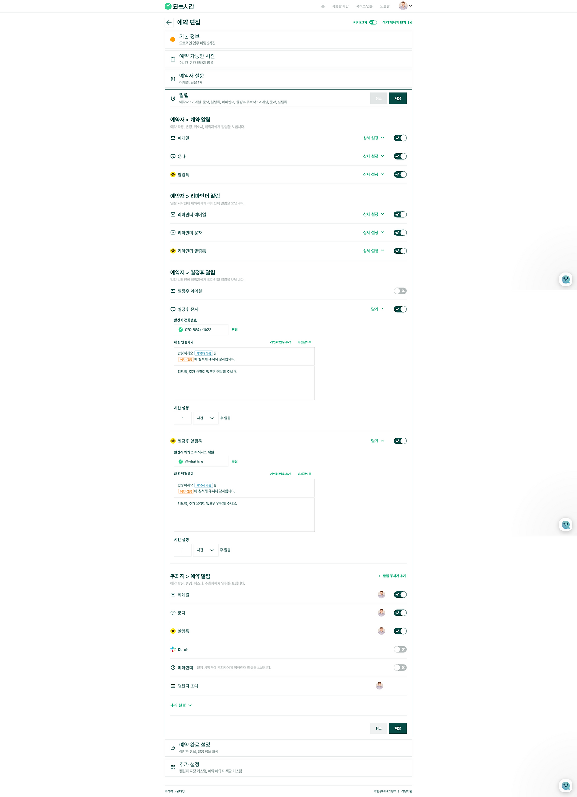The width and height of the screenshot is (577, 797).
Task: Click the Slack logo icon
Action: (x=173, y=650)
